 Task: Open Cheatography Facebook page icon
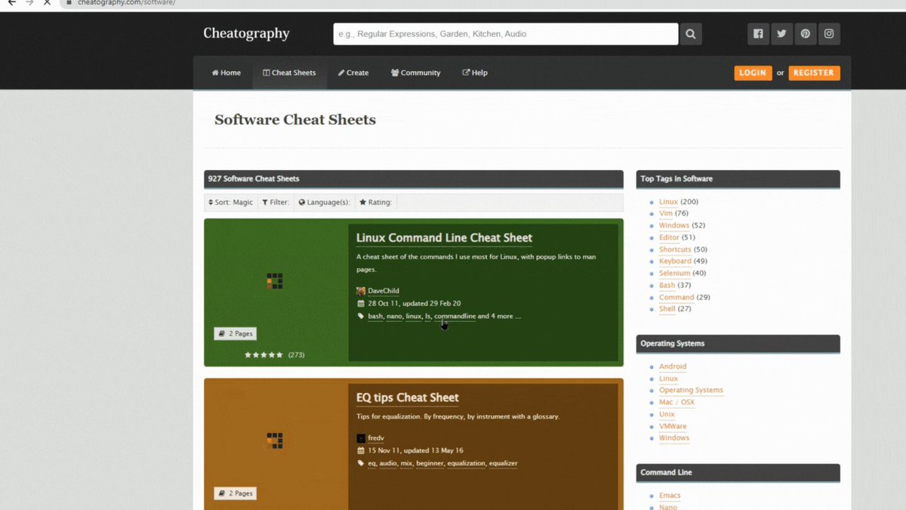[758, 34]
